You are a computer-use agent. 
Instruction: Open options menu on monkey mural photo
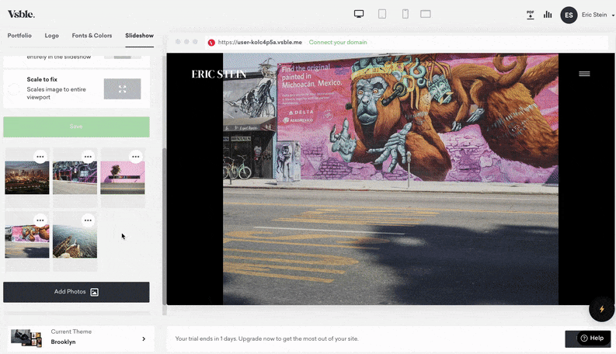click(40, 220)
